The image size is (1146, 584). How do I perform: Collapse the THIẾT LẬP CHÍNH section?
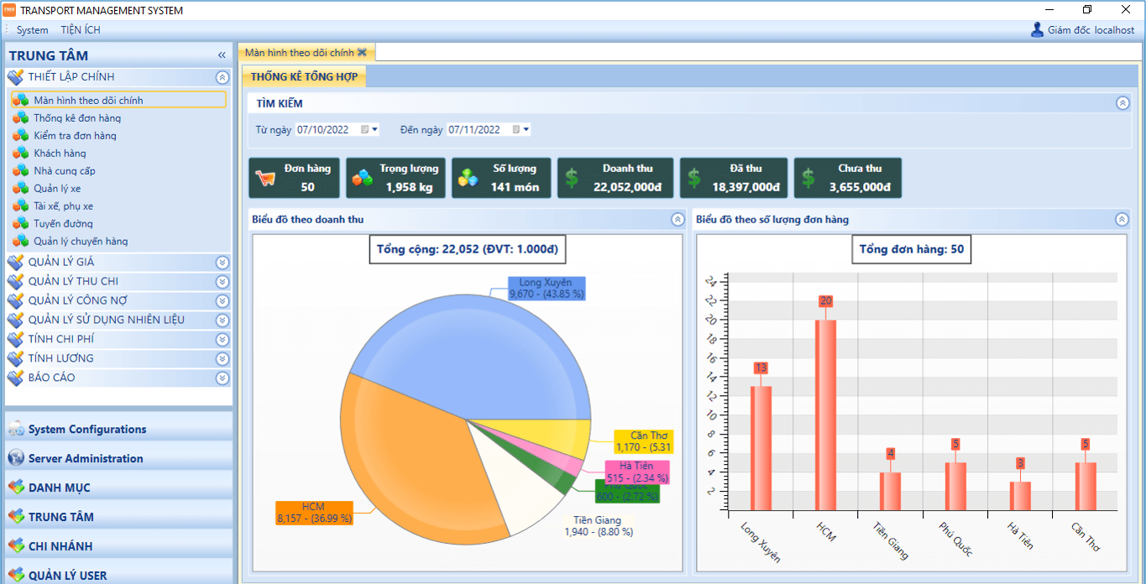click(222, 77)
